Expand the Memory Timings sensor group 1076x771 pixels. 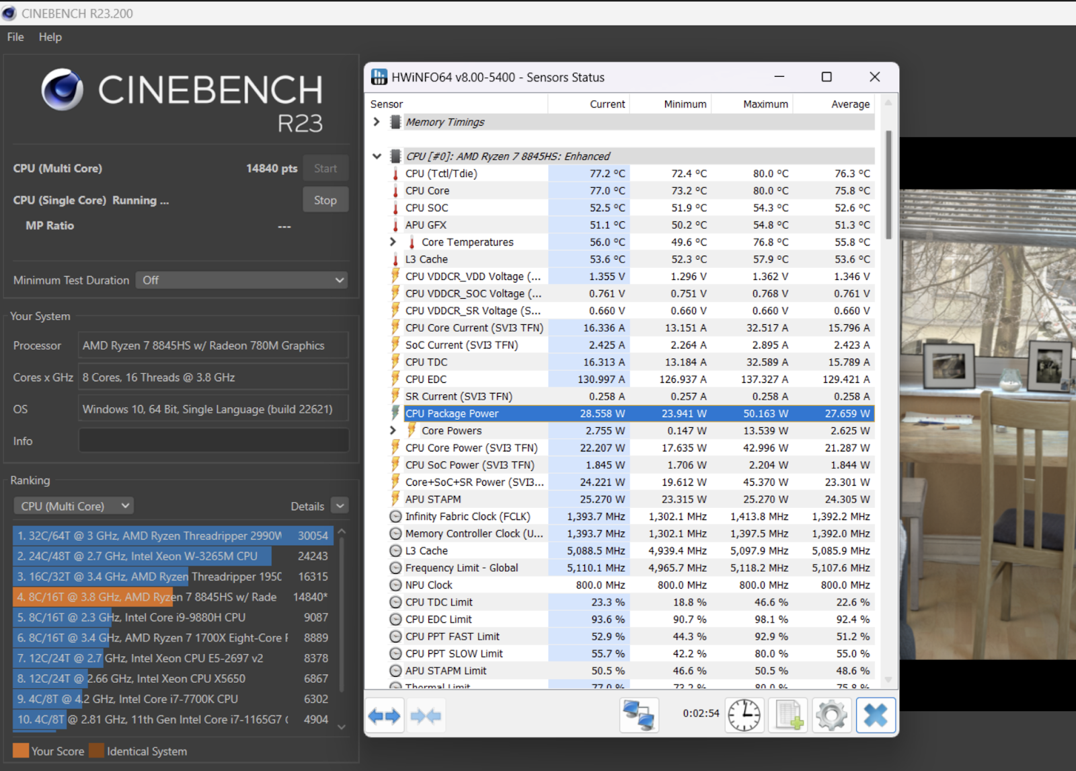[x=377, y=122]
